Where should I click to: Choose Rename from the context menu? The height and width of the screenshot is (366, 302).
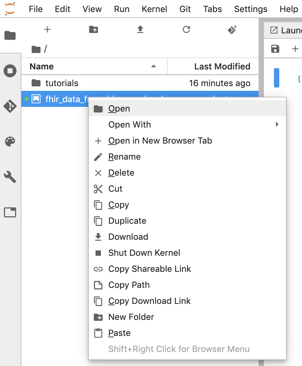point(124,157)
